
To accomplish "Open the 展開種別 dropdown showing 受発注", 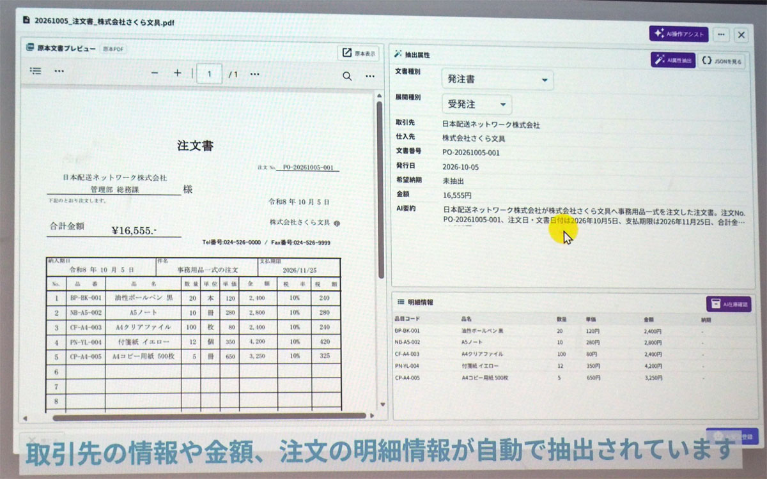I will (476, 104).
